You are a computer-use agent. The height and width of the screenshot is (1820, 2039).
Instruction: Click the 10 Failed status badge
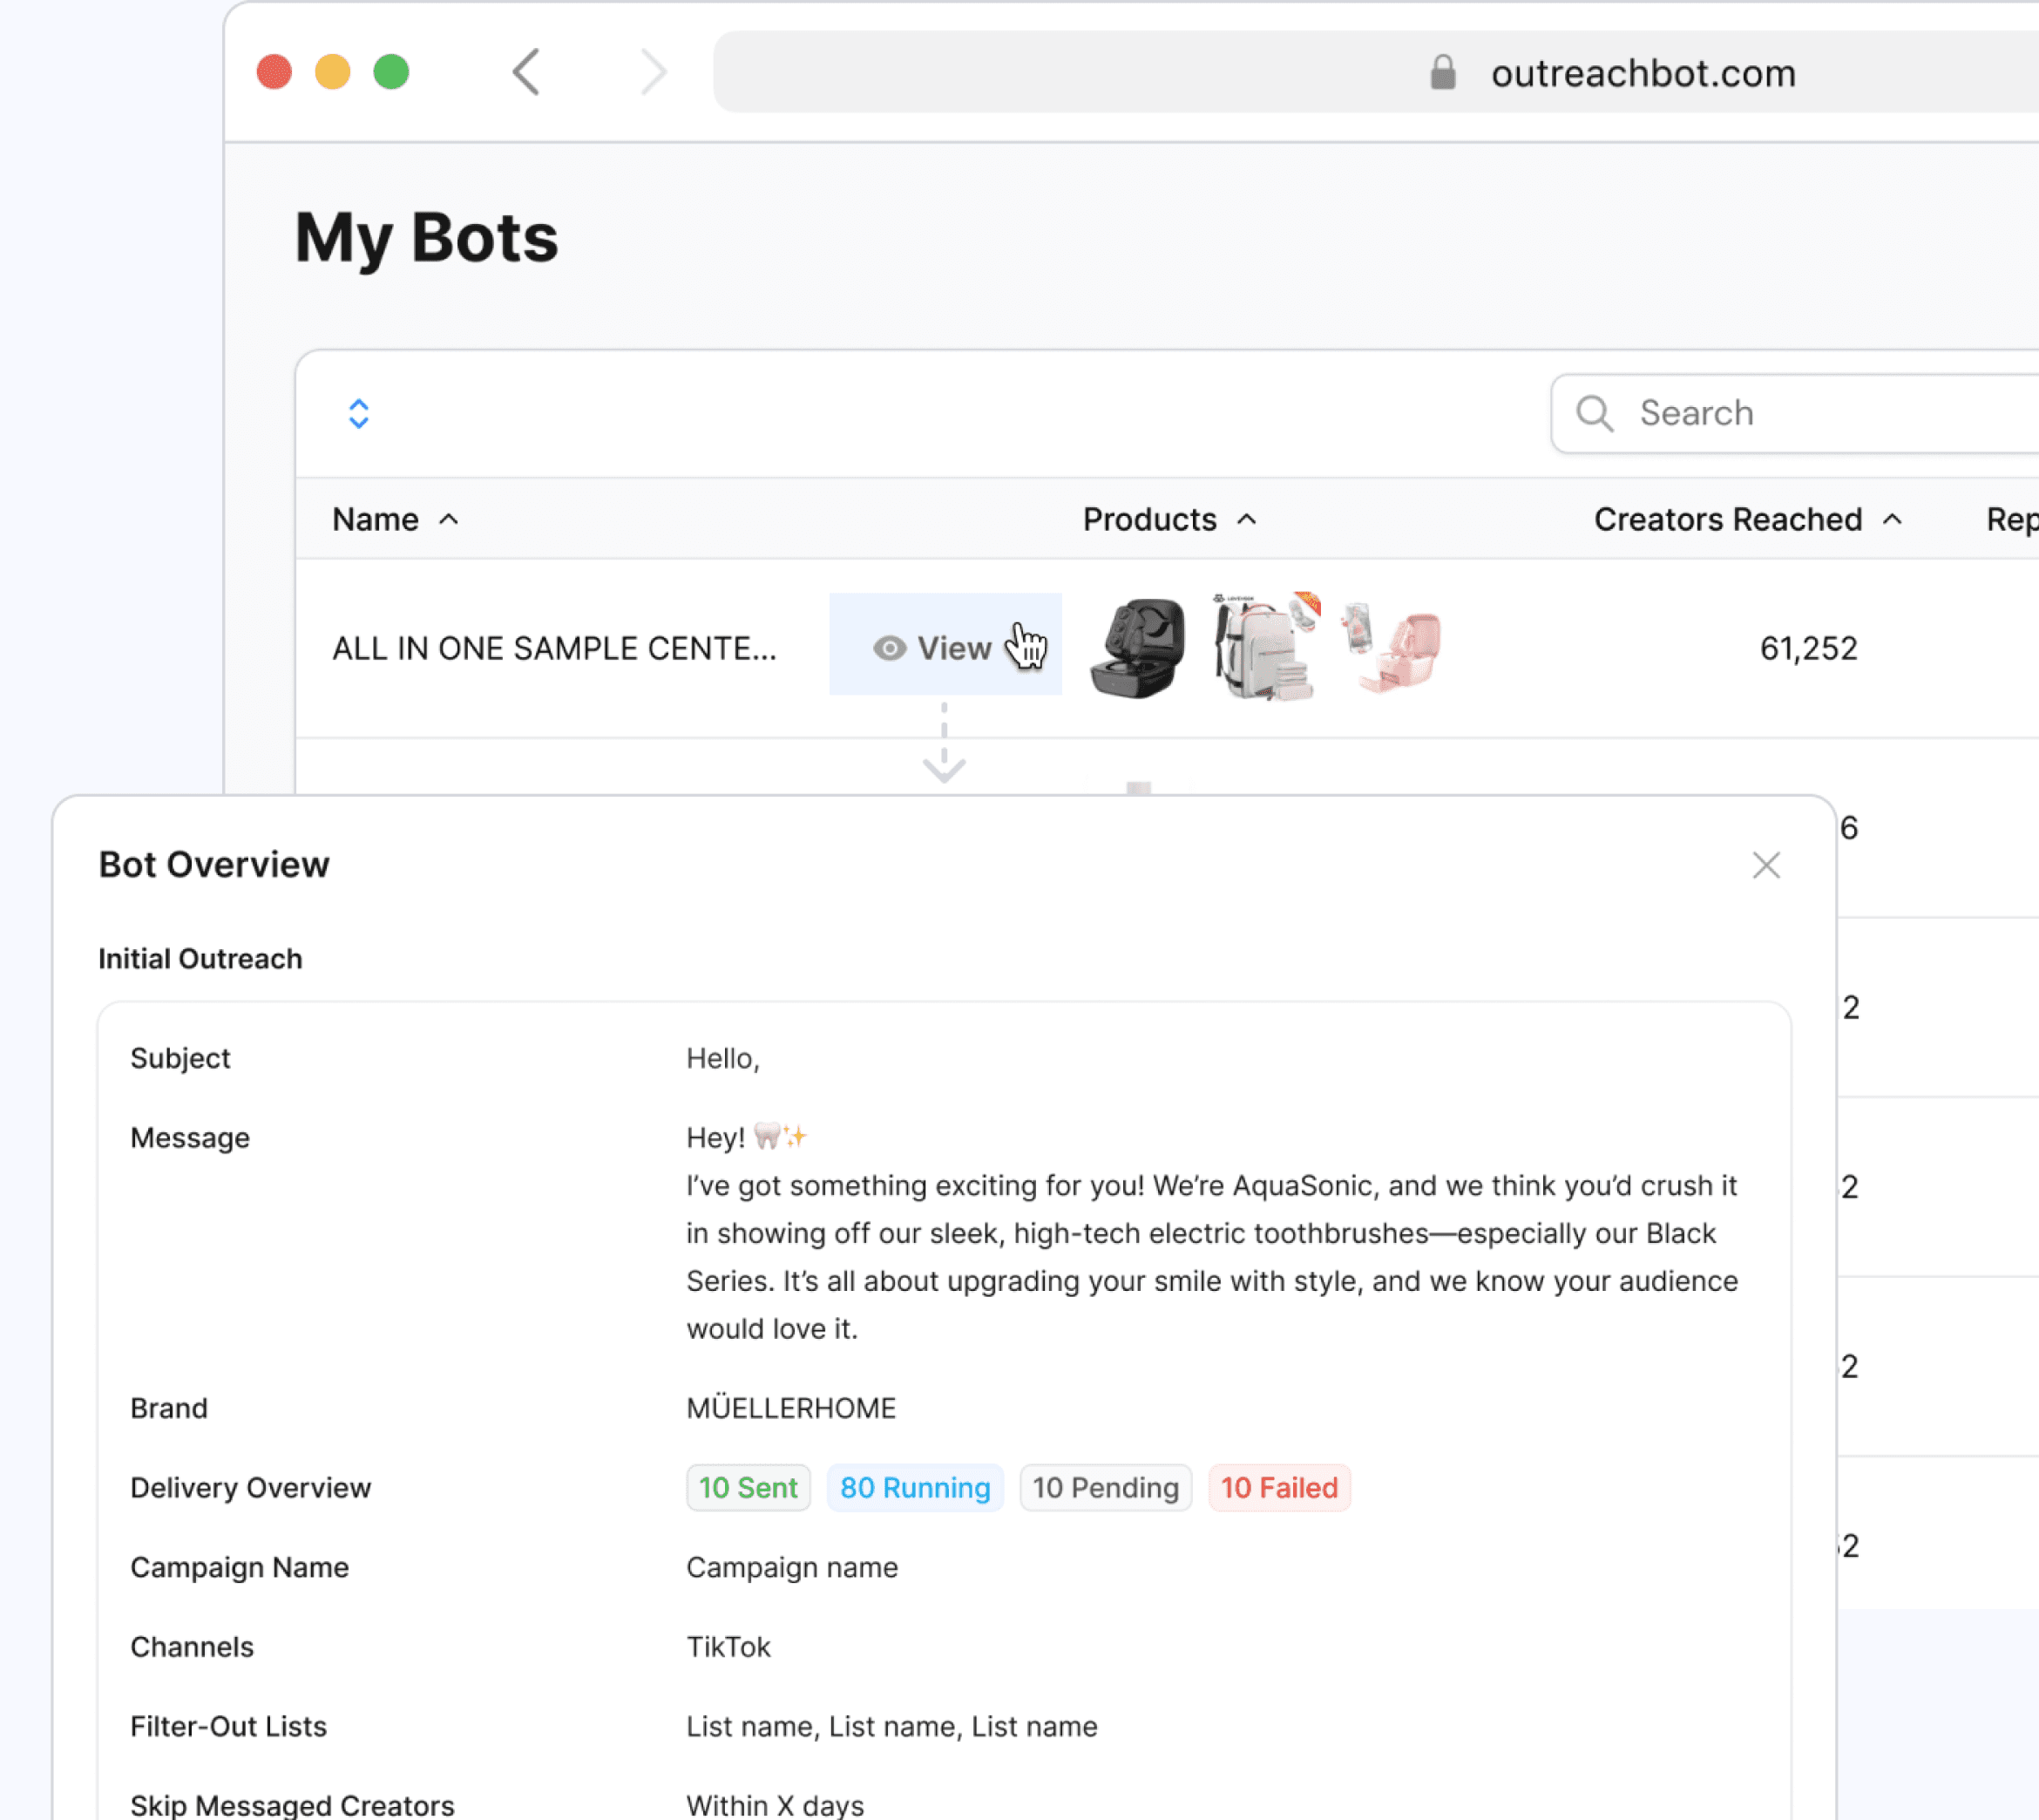pos(1278,1488)
